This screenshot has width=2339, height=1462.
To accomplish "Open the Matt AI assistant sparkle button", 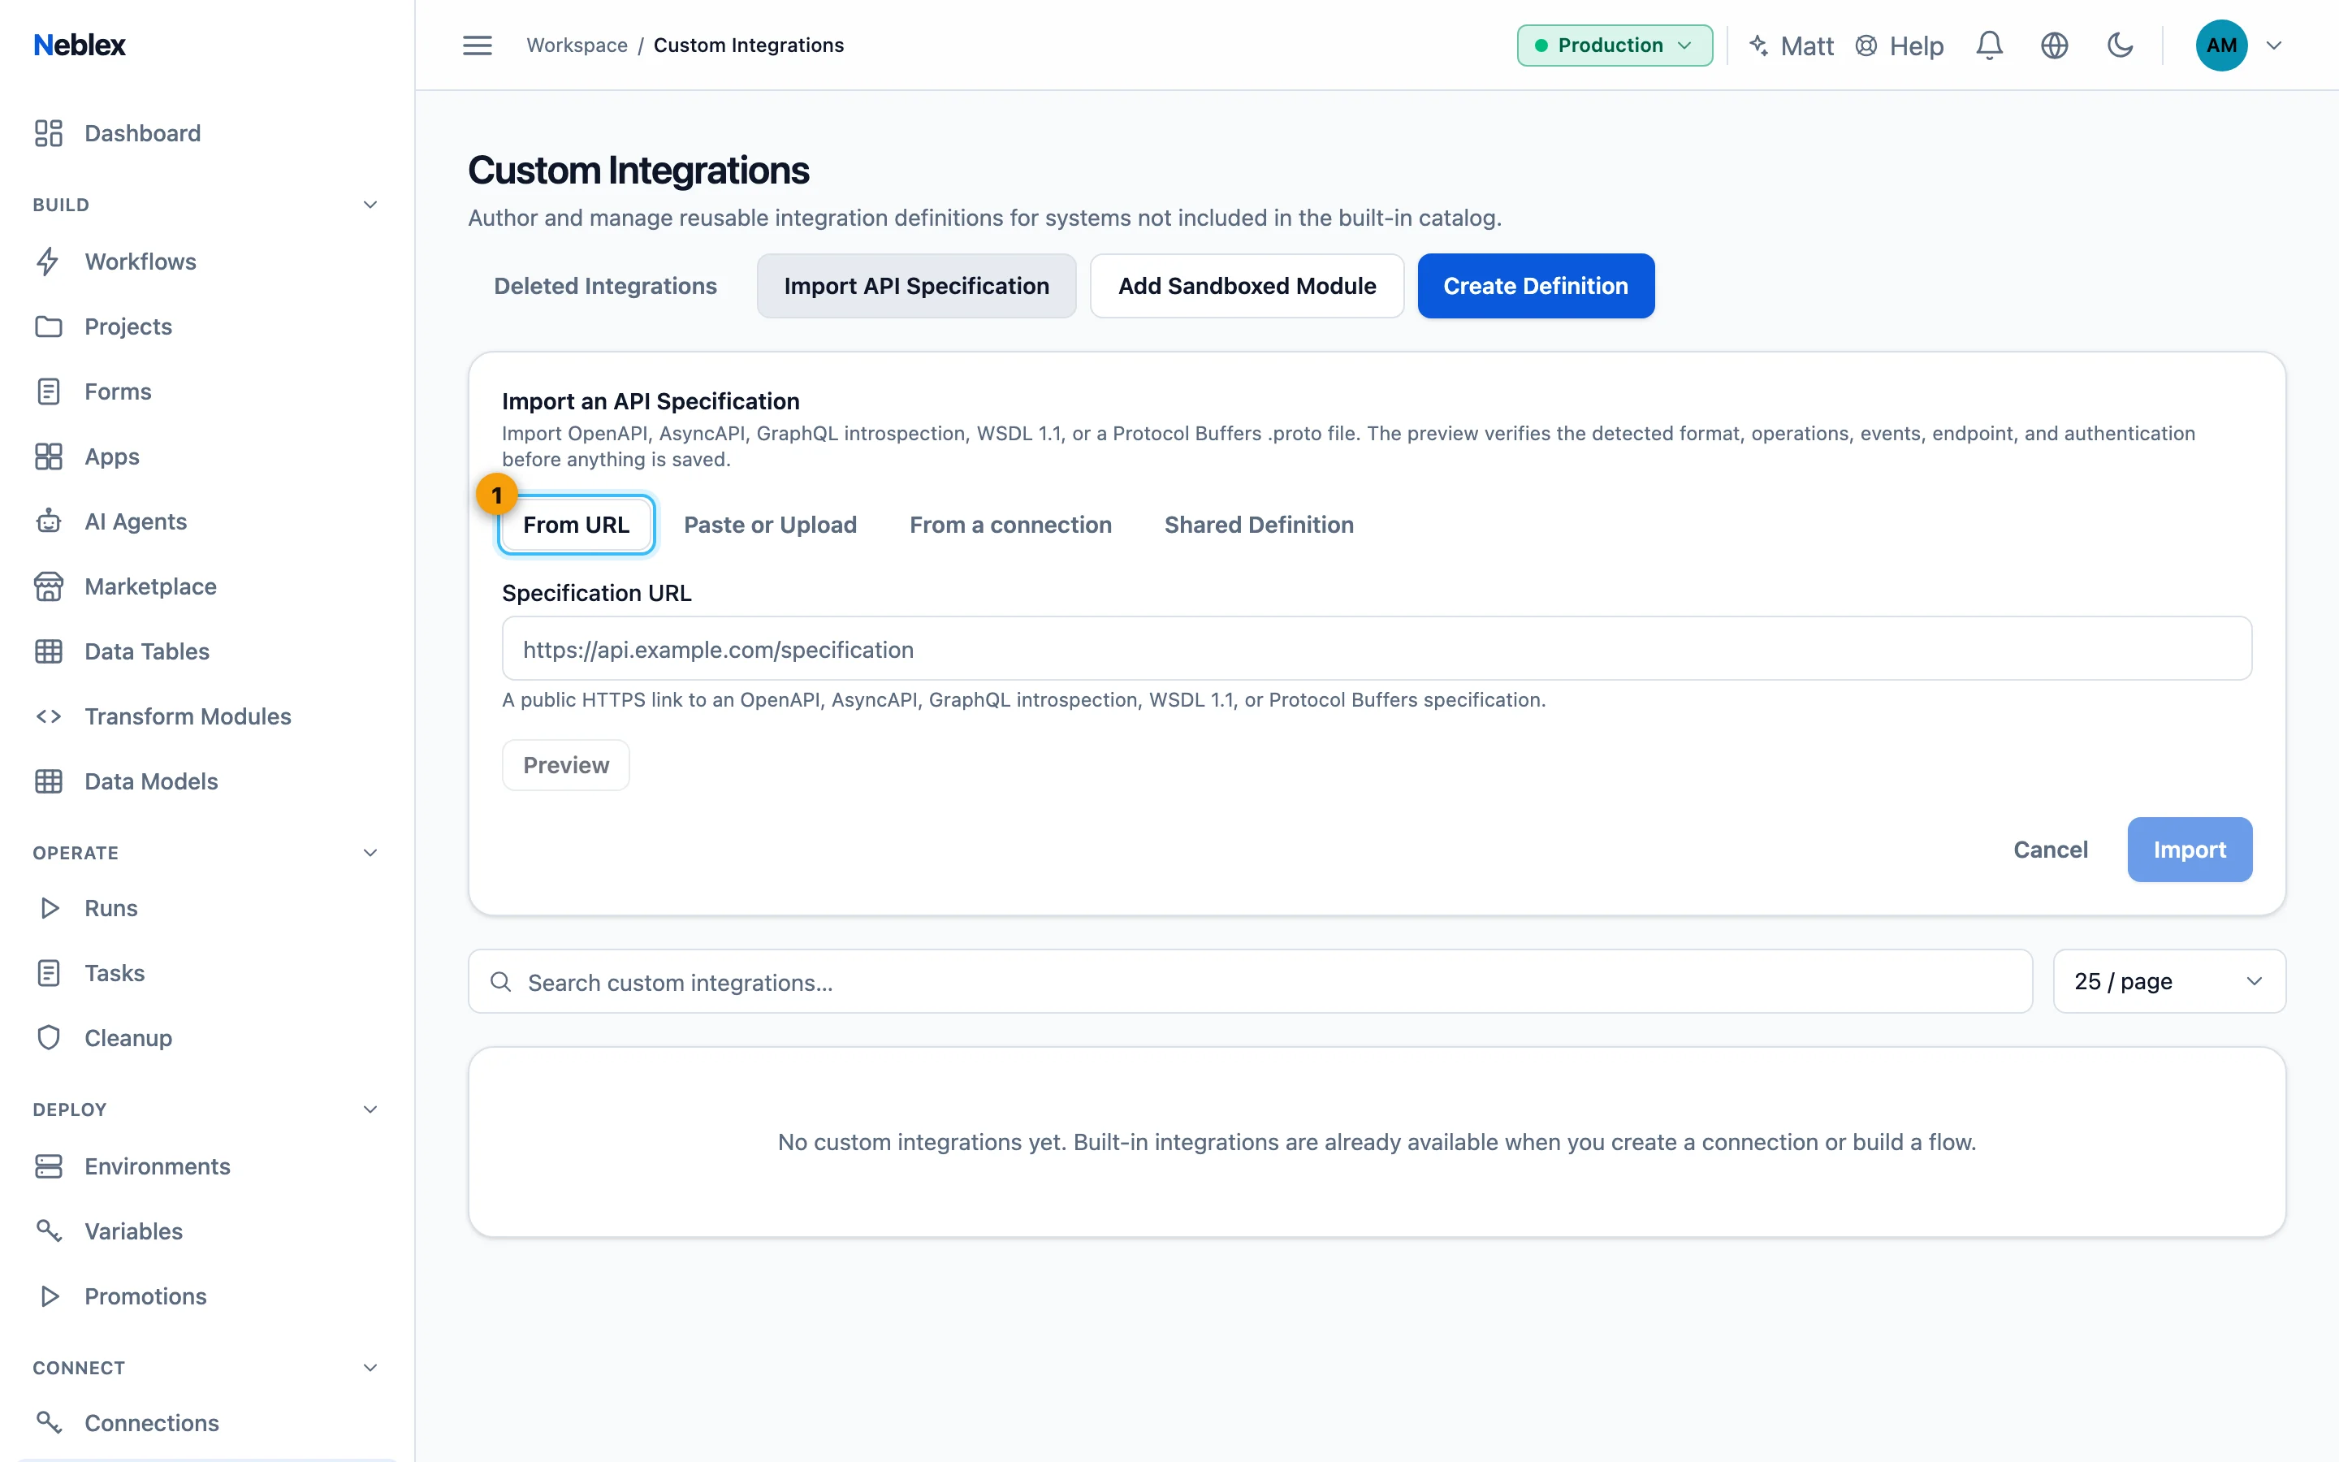I will tap(1791, 45).
